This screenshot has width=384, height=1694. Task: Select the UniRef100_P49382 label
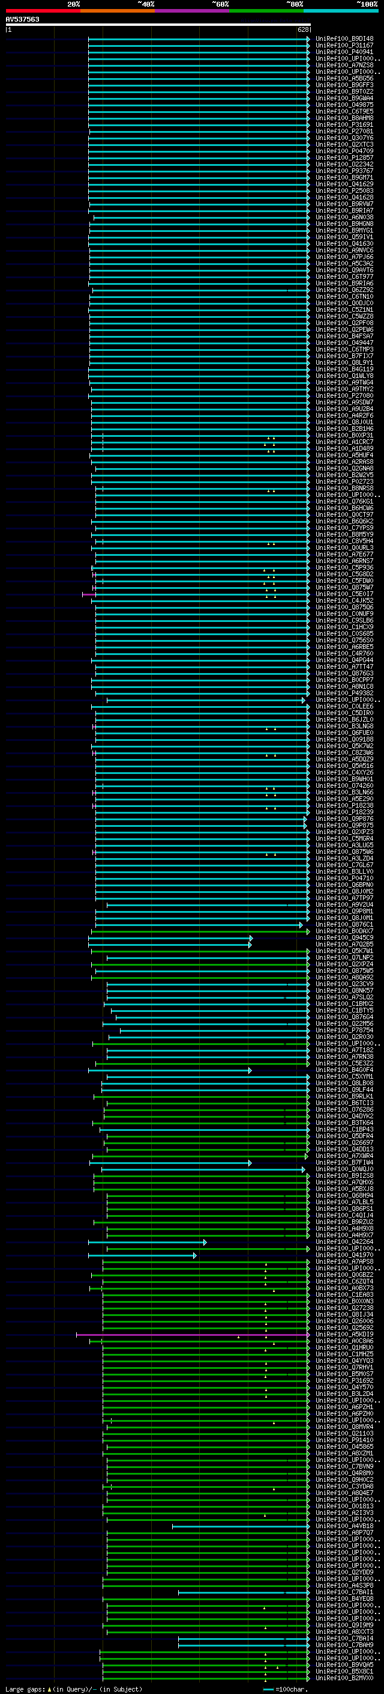[x=344, y=693]
